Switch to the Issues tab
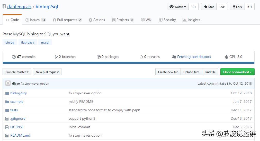This screenshot has height=141, width=260. pyautogui.click(x=35, y=20)
